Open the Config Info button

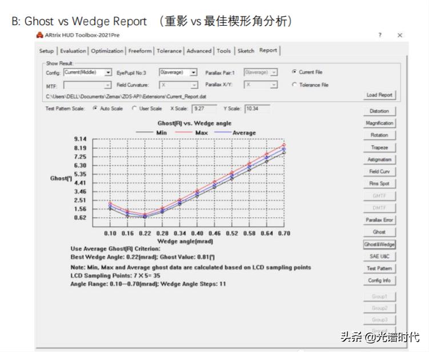(x=379, y=281)
